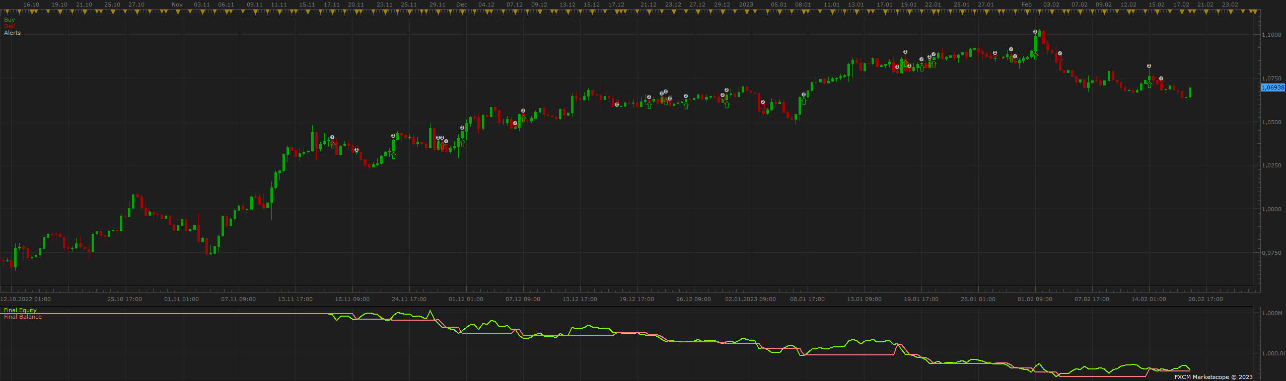Screen dimensions: 1286x381
Task: Click the 01.02 09:00 time label
Action: point(1035,299)
